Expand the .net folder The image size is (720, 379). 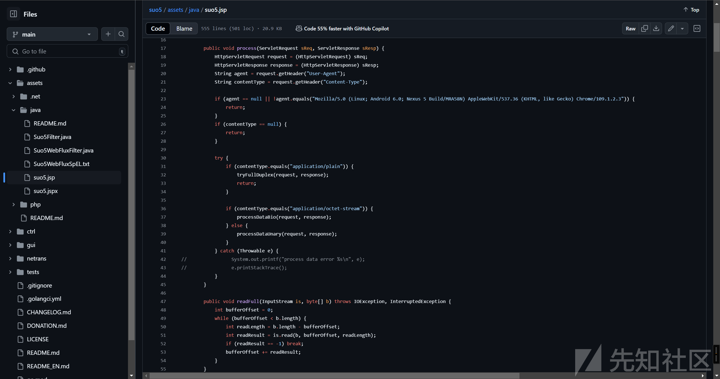coord(13,97)
